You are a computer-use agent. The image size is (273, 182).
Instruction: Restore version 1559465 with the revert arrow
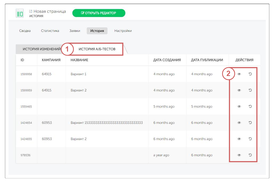(250, 107)
